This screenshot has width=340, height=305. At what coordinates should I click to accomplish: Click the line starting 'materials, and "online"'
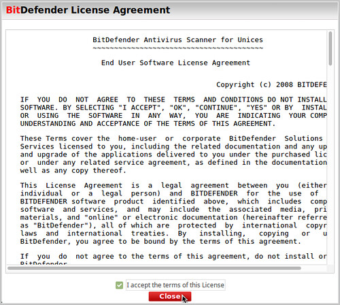[173, 217]
